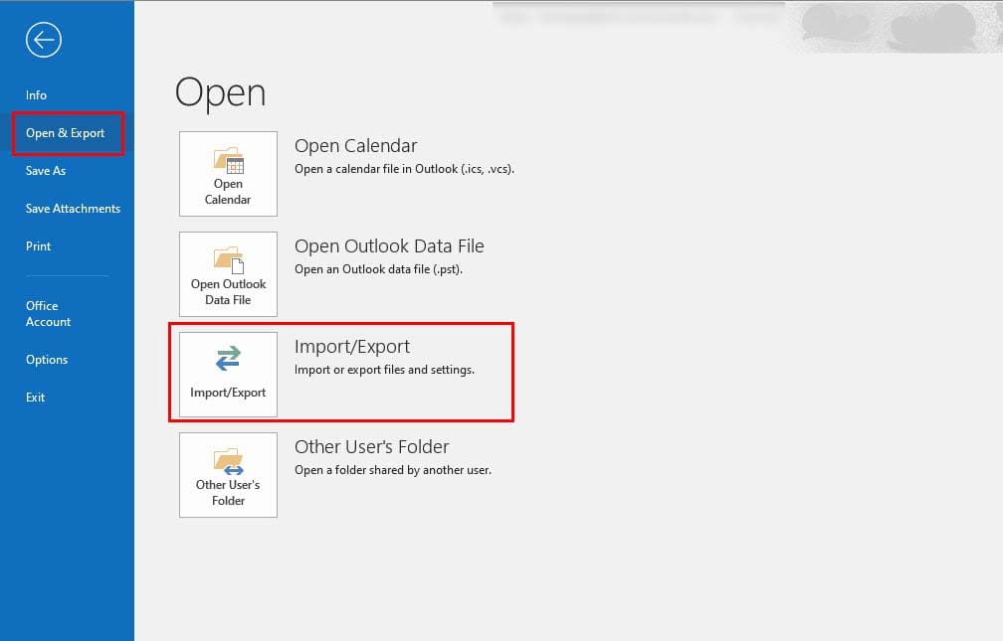Image resolution: width=1003 pixels, height=641 pixels.
Task: Click 'Open a folder shared by another user.'
Action: (393, 470)
